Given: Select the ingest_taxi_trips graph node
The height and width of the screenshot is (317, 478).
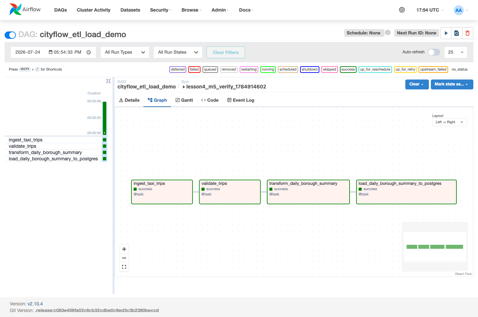Looking at the screenshot, I should (x=162, y=192).
